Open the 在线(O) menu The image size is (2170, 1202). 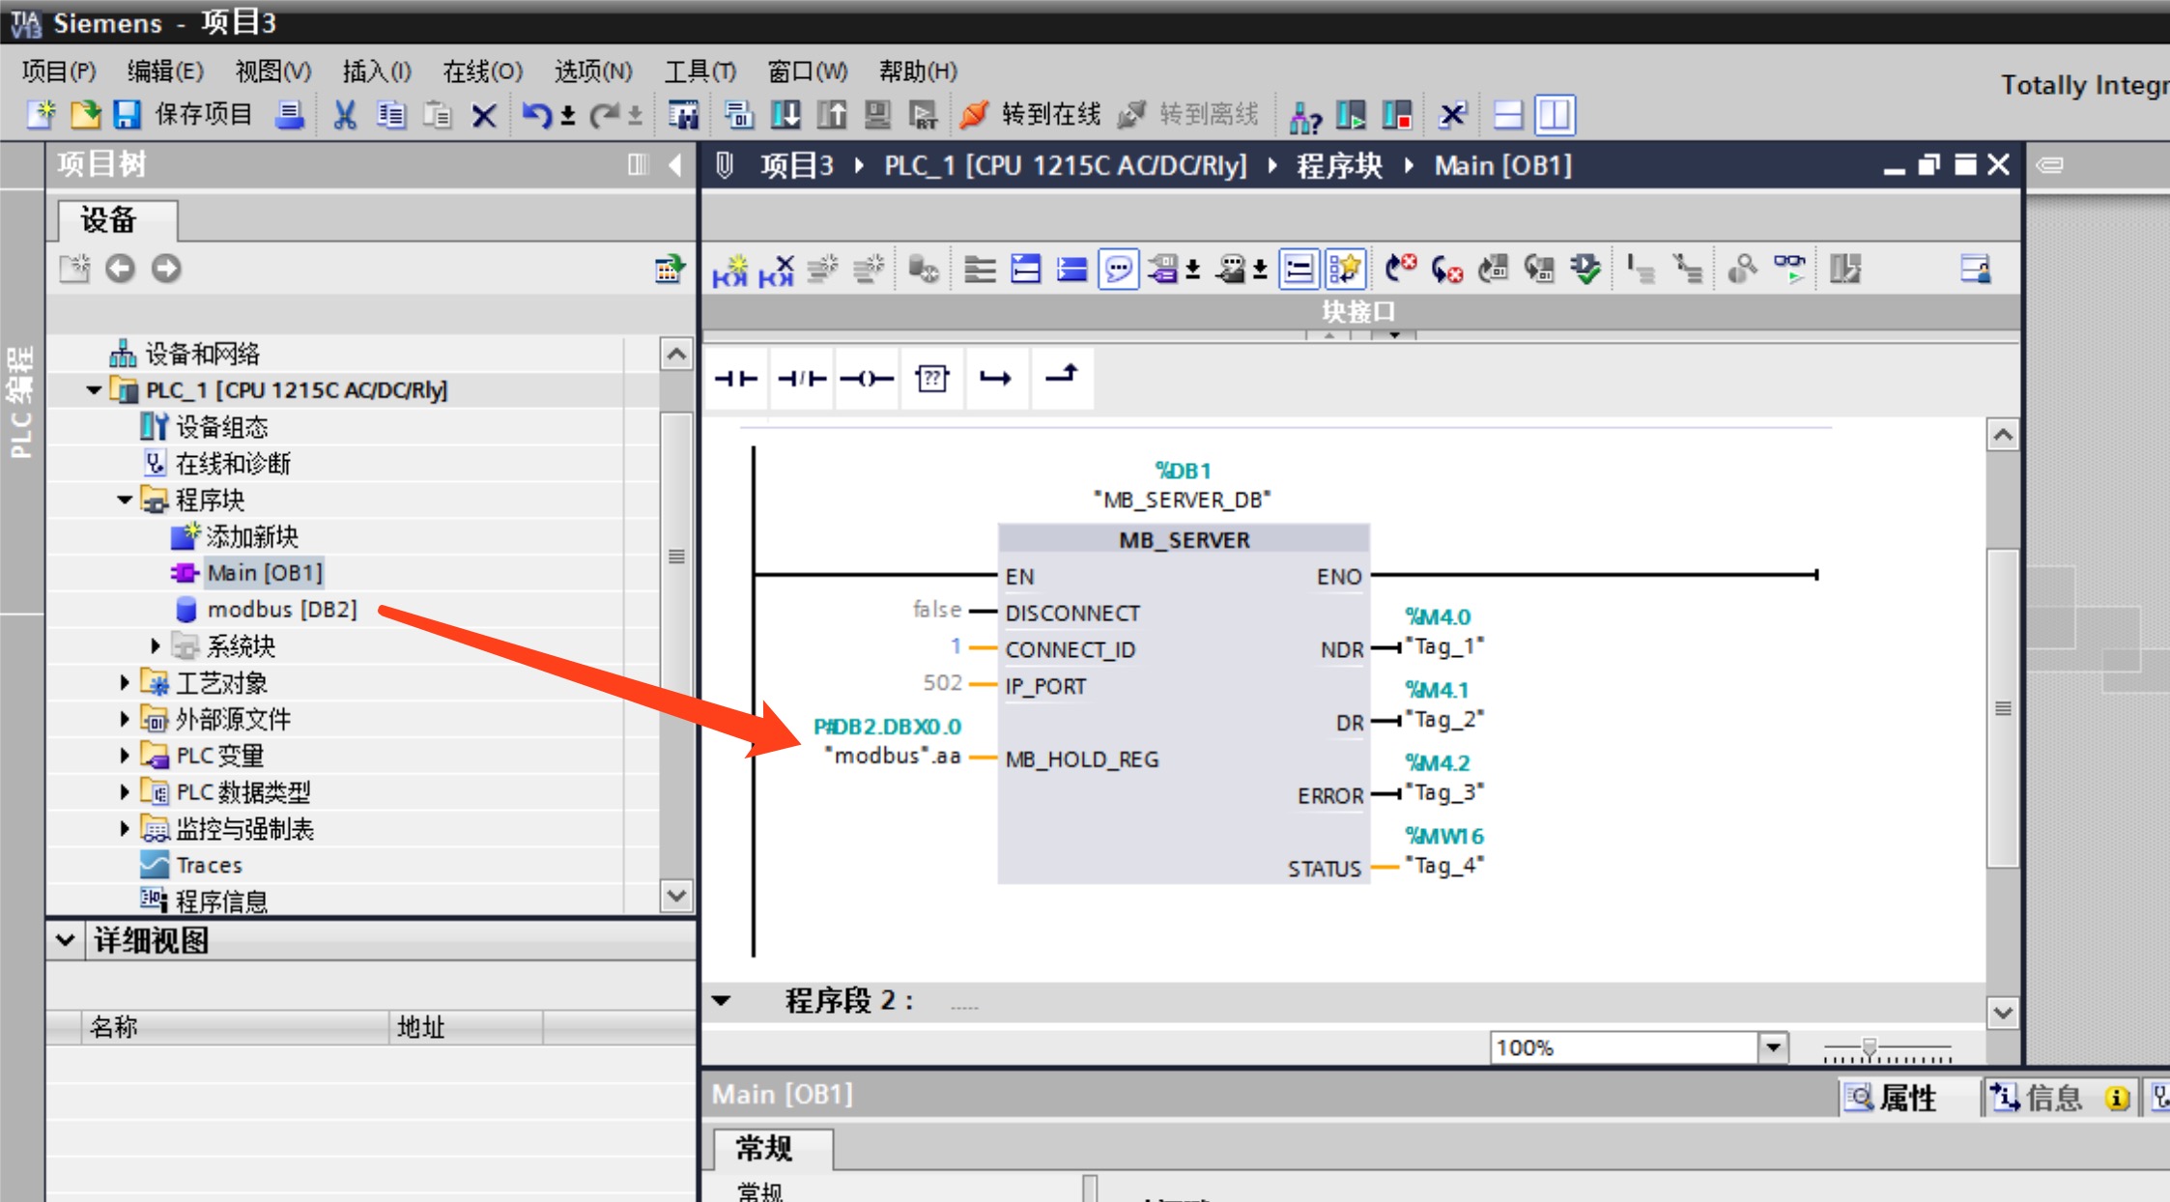(481, 71)
